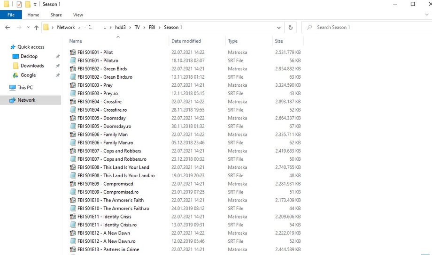
Task: Click video icon of S01E06 - Family Man
Action: pos(73,134)
